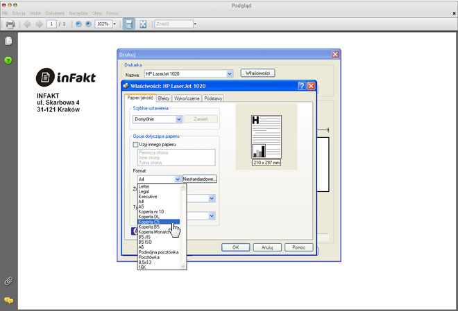Select Legal paper format
Image resolution: width=458 pixels, height=311 pixels.
point(159,191)
